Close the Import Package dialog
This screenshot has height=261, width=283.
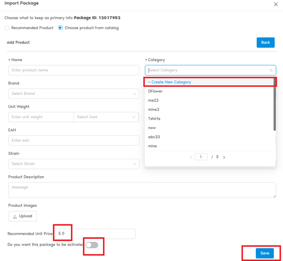pos(275,4)
